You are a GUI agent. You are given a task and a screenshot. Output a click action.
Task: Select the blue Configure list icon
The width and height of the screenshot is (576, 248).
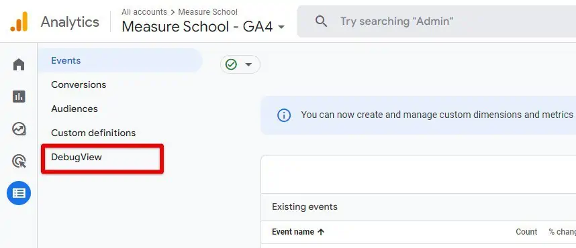pos(19,193)
